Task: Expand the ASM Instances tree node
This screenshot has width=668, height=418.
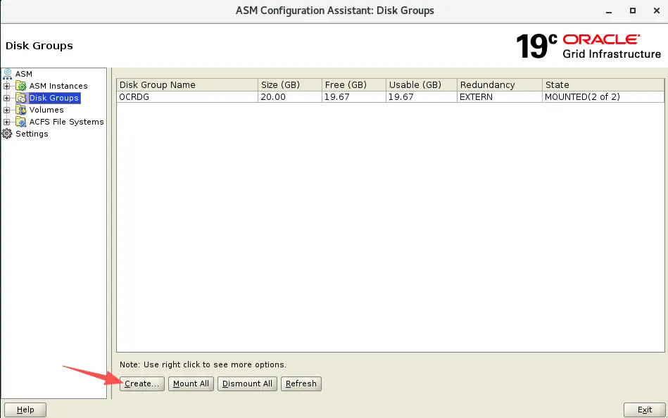Action: (6, 86)
